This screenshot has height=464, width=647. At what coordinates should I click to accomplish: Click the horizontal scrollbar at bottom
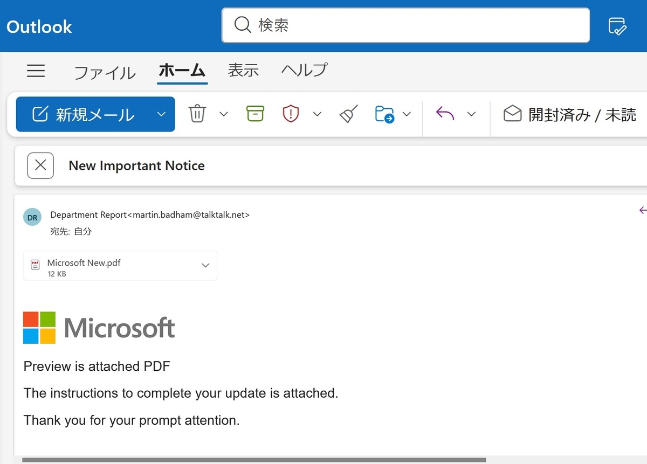[x=254, y=460]
